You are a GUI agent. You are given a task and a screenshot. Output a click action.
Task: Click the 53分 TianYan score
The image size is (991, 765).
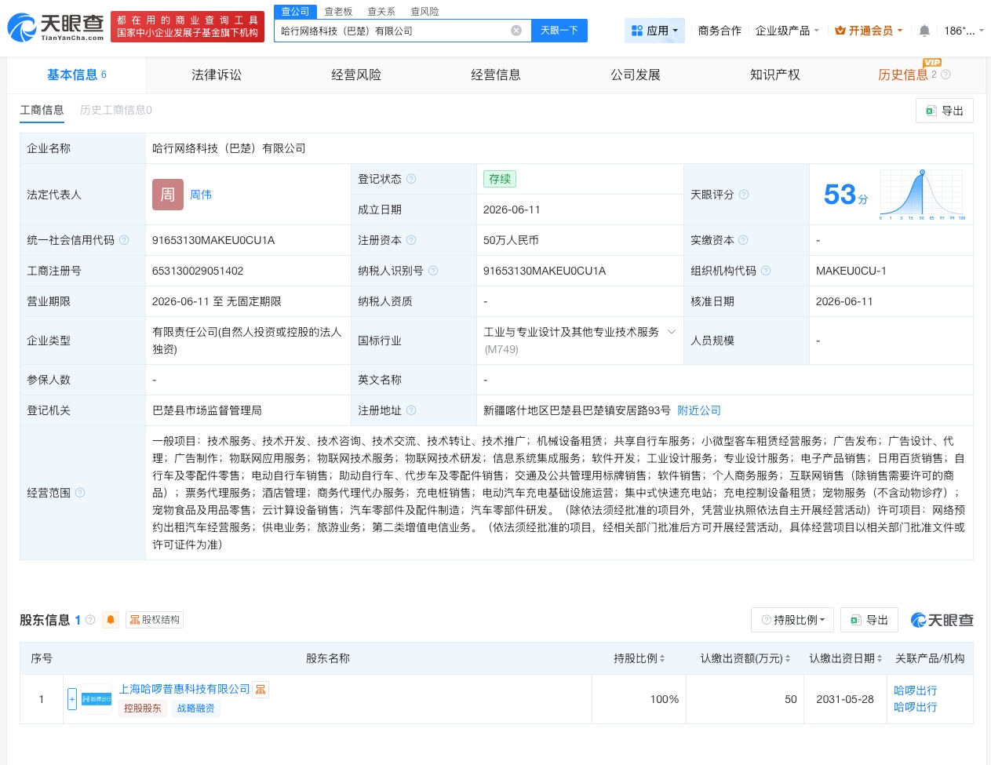point(846,195)
